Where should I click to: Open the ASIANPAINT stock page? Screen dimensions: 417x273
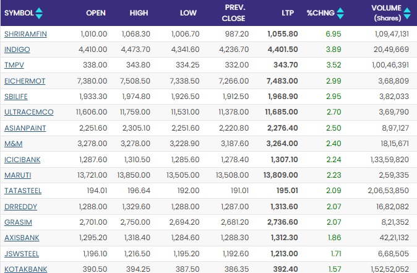pyautogui.click(x=23, y=128)
